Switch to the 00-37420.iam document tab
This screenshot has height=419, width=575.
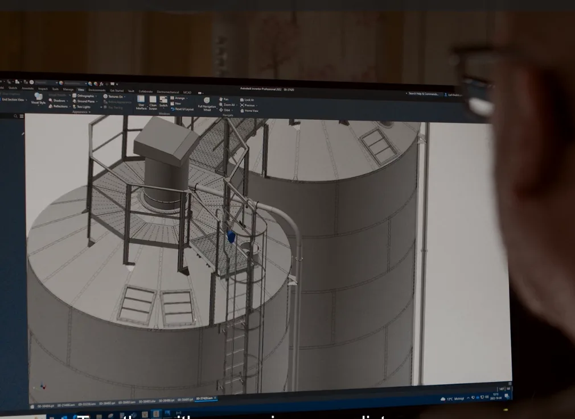pos(204,399)
